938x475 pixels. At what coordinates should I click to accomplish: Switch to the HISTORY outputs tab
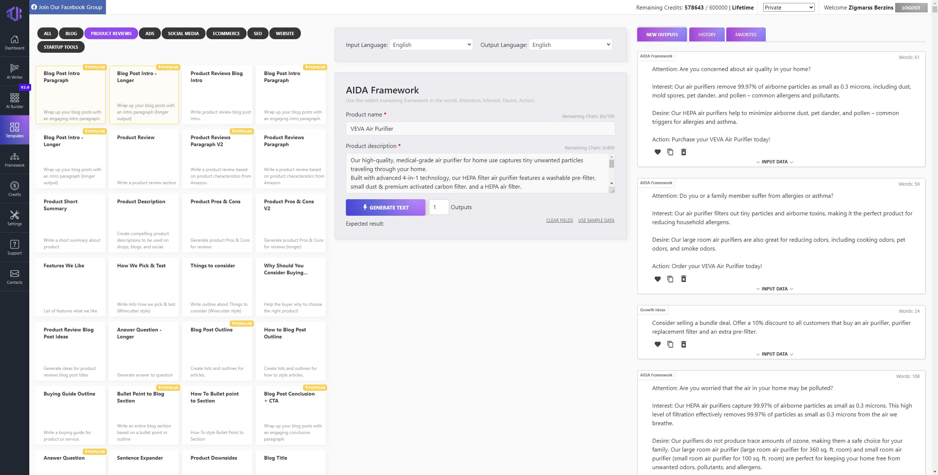706,34
